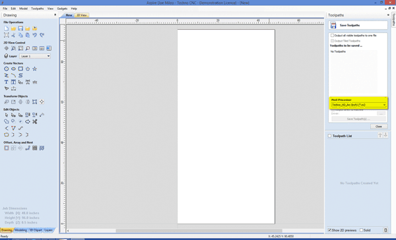Open the File menu
Image resolution: width=396 pixels, height=240 pixels.
pyautogui.click(x=5, y=9)
